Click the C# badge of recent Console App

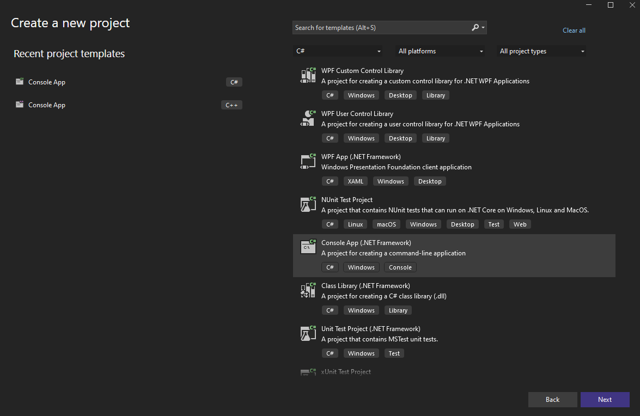pos(234,82)
